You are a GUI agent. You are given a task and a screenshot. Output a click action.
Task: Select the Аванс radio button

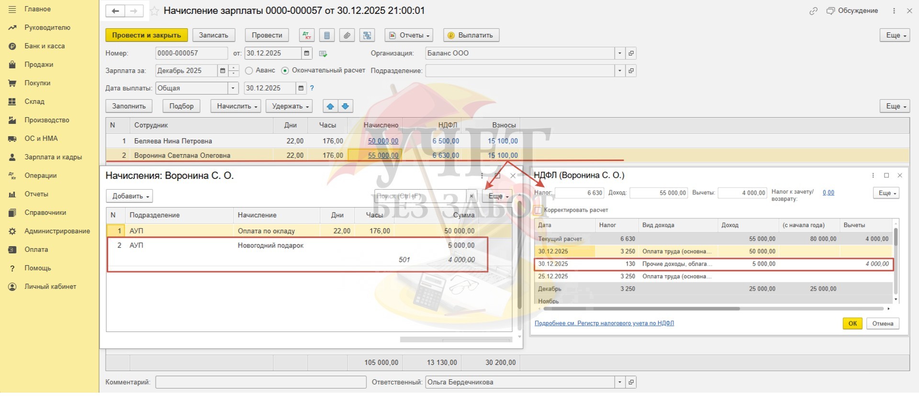[249, 71]
